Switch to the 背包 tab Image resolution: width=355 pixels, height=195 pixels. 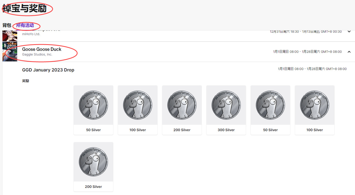pyautogui.click(x=7, y=25)
